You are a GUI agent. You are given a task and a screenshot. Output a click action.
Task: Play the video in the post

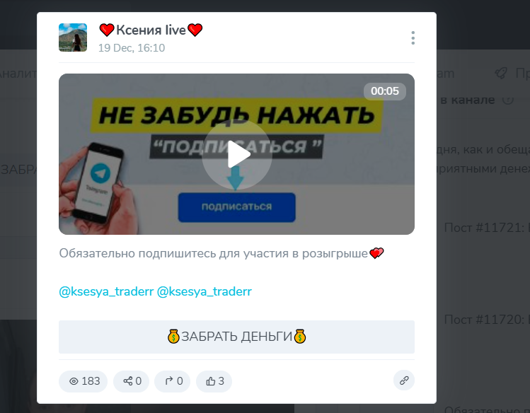point(237,154)
